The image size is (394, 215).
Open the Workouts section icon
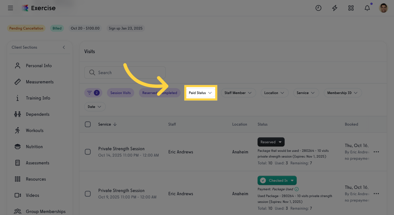[x=17, y=130]
